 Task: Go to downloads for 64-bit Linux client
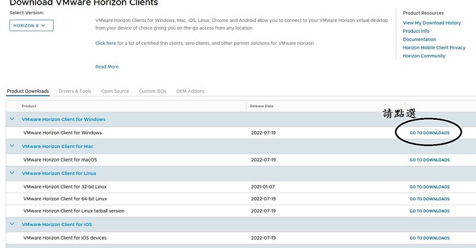(x=430, y=199)
